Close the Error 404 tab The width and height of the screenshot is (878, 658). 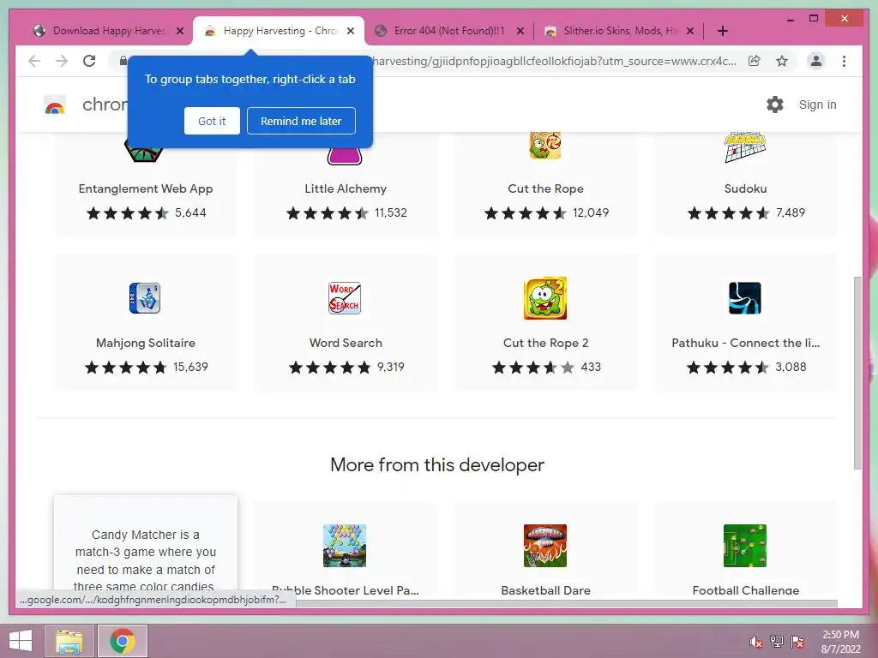point(520,31)
